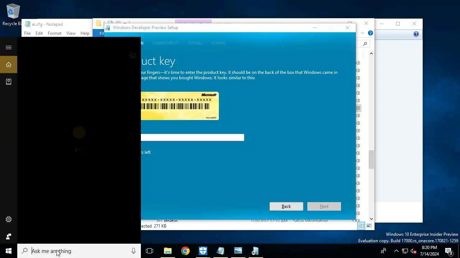460x258 pixels.
Task: Open Notepad View menu
Action: pos(71,33)
